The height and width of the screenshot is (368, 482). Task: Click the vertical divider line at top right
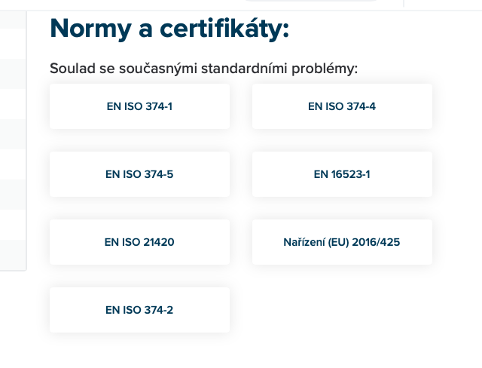404,4
